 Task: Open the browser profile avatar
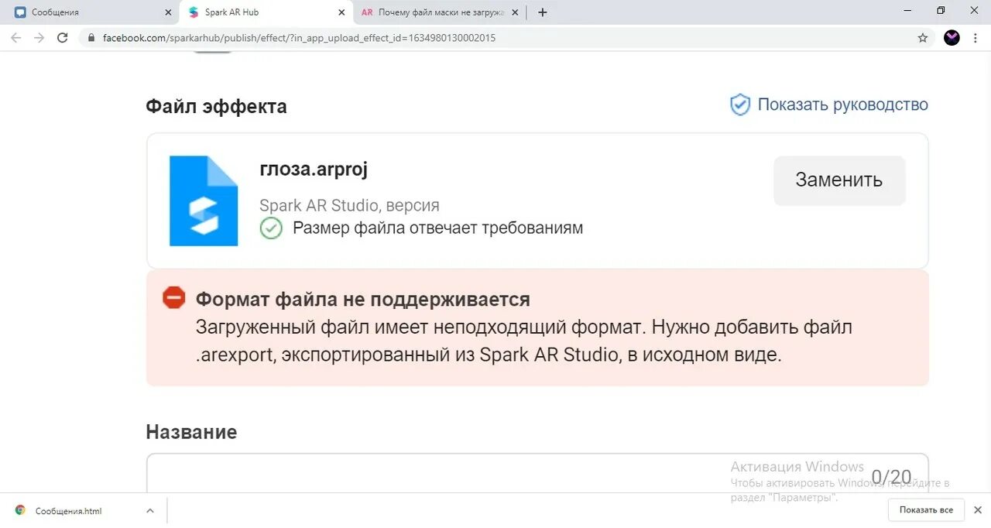click(952, 37)
